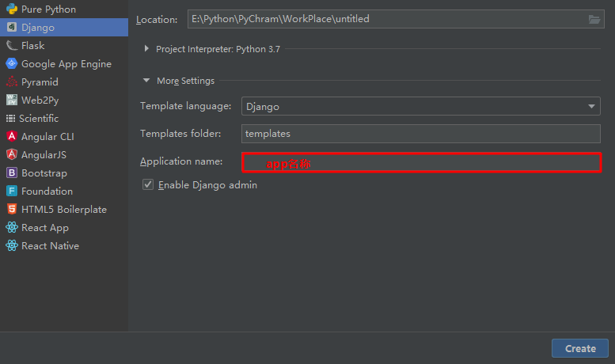The height and width of the screenshot is (364, 615).
Task: Click the Create button
Action: click(x=580, y=348)
